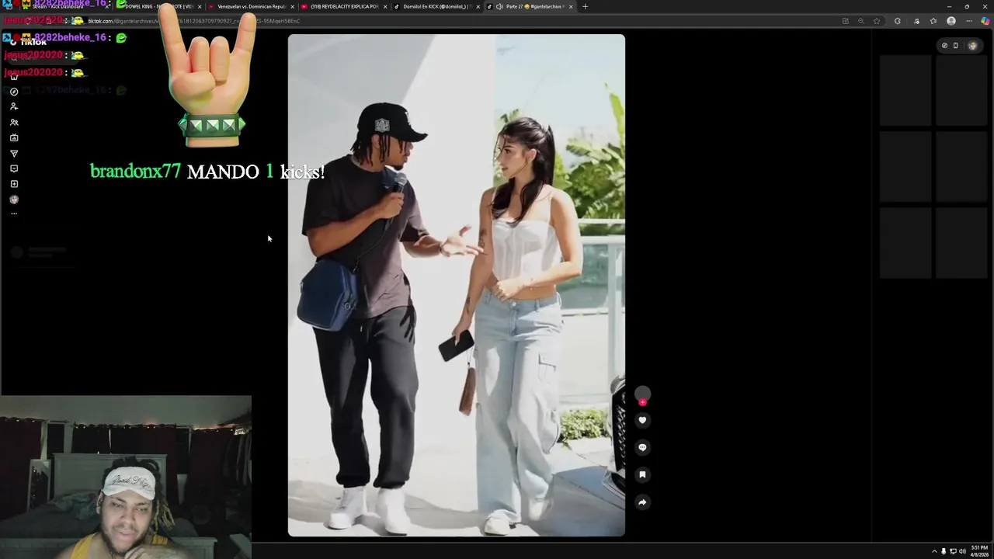
Task: Open a new browser tab
Action: click(x=585, y=6)
